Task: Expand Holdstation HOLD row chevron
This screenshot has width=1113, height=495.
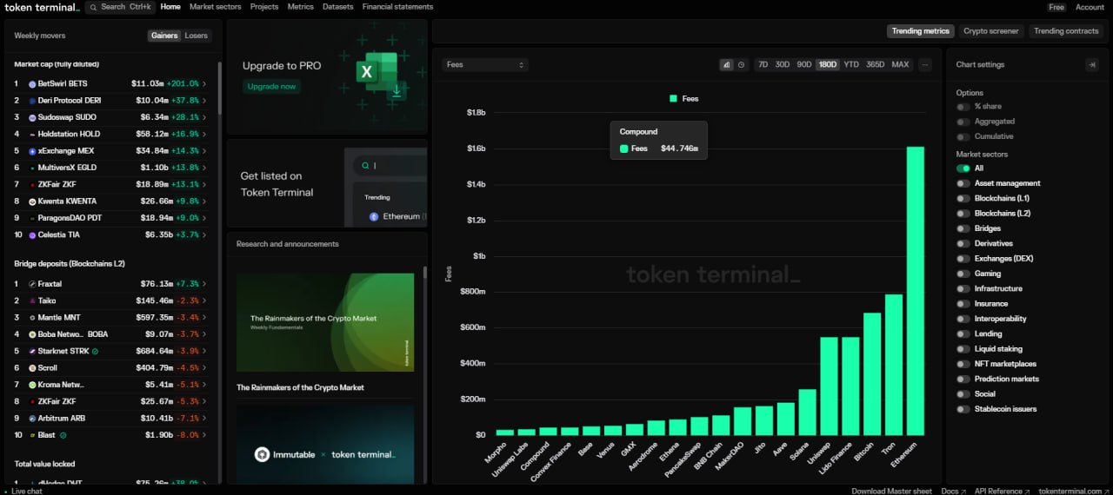Action: click(204, 135)
